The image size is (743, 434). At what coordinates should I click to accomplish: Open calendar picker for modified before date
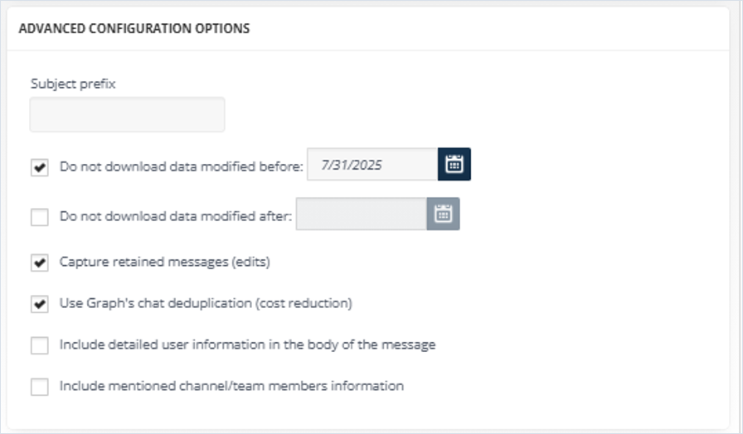tap(454, 164)
